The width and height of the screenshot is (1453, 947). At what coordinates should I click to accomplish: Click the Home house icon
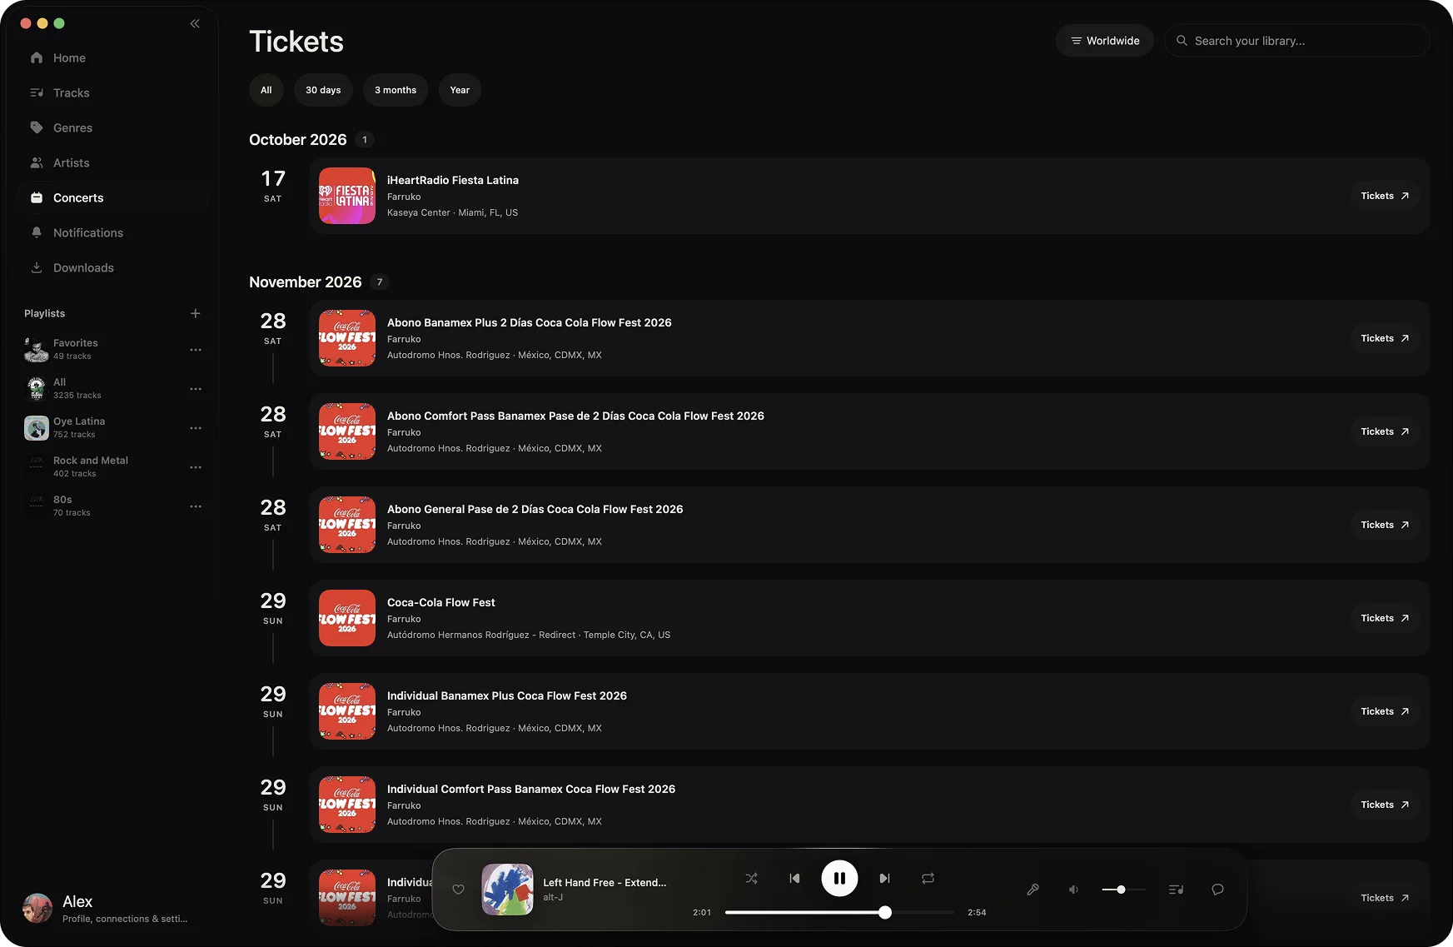coord(37,57)
